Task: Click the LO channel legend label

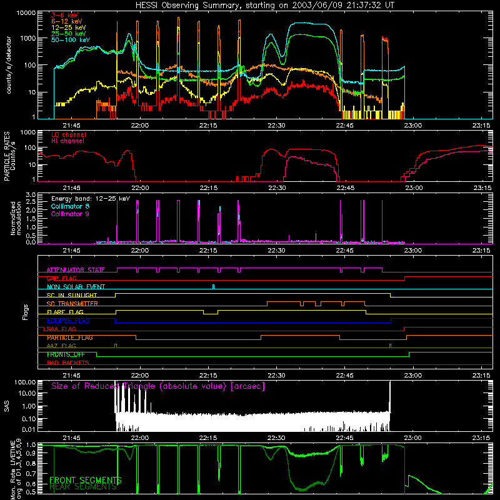Action: click(x=69, y=134)
